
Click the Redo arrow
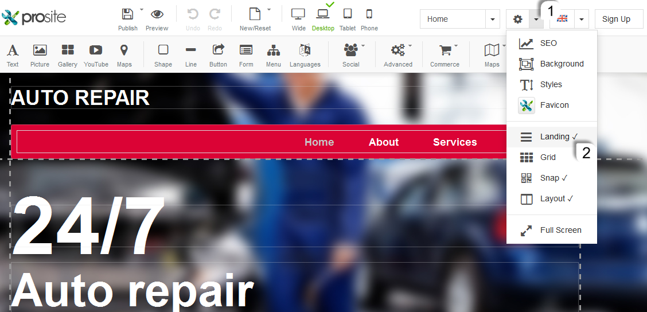pyautogui.click(x=215, y=14)
